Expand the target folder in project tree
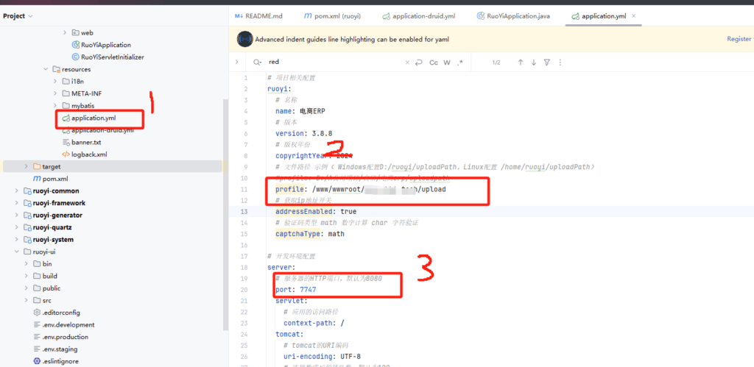 tap(27, 167)
